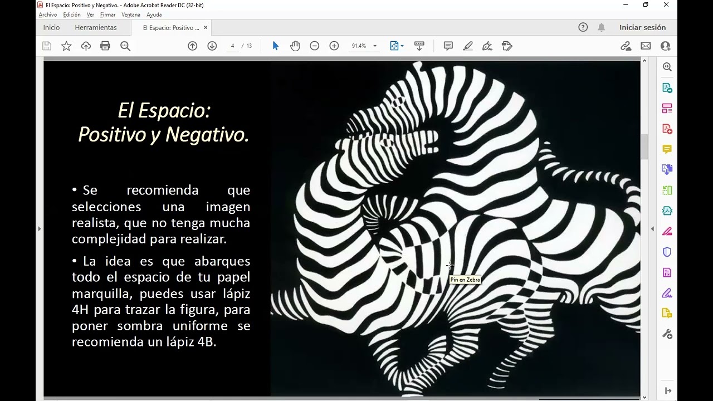Open Export PDF tool in sidebar
This screenshot has height=401, width=713.
[667, 87]
